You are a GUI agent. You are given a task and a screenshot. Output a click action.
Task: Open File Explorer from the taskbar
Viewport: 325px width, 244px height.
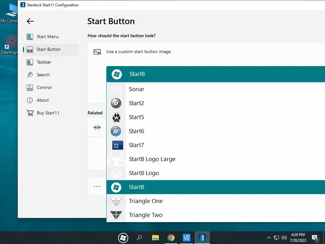point(156,238)
